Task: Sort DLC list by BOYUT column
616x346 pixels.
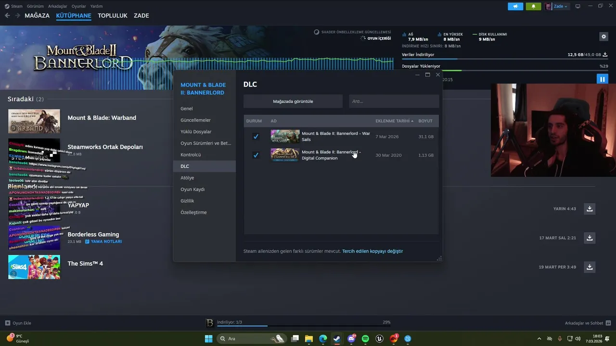Action: [425, 121]
